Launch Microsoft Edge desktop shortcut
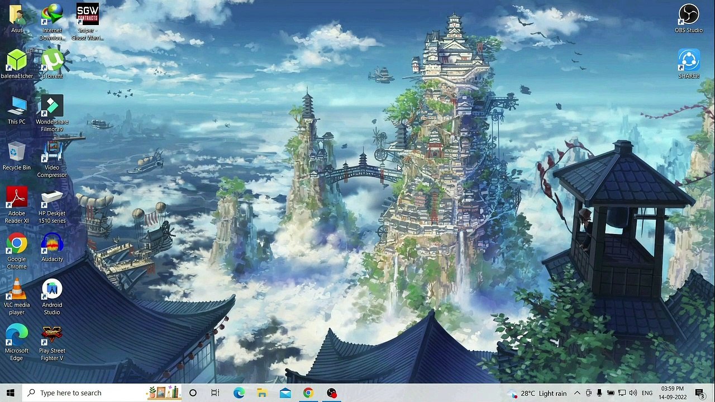 pos(17,343)
